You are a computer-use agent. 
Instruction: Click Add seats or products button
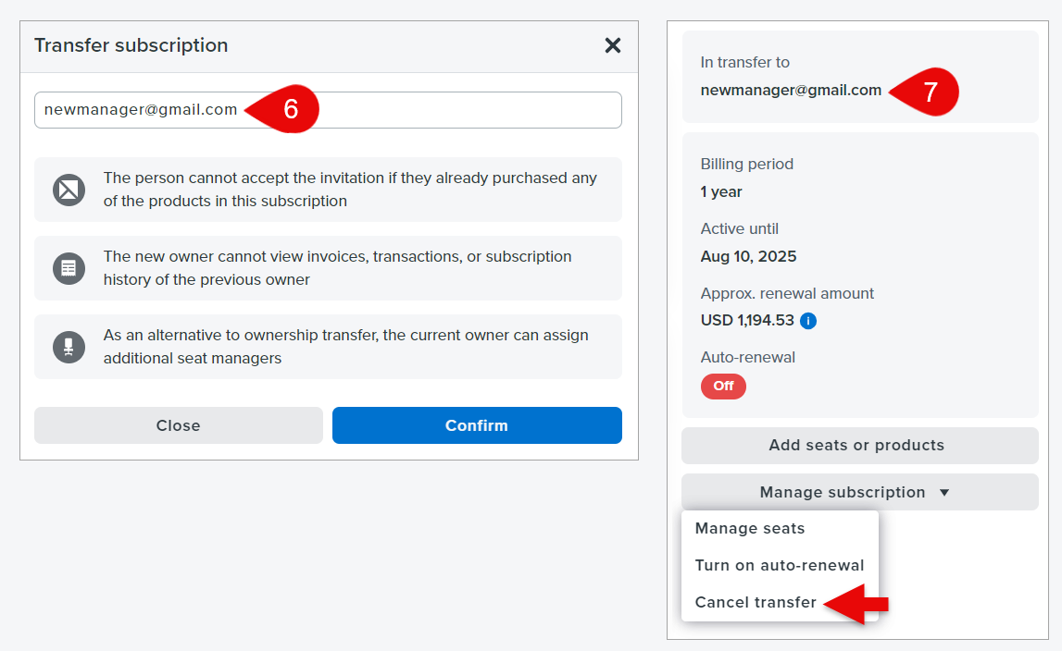tap(859, 446)
